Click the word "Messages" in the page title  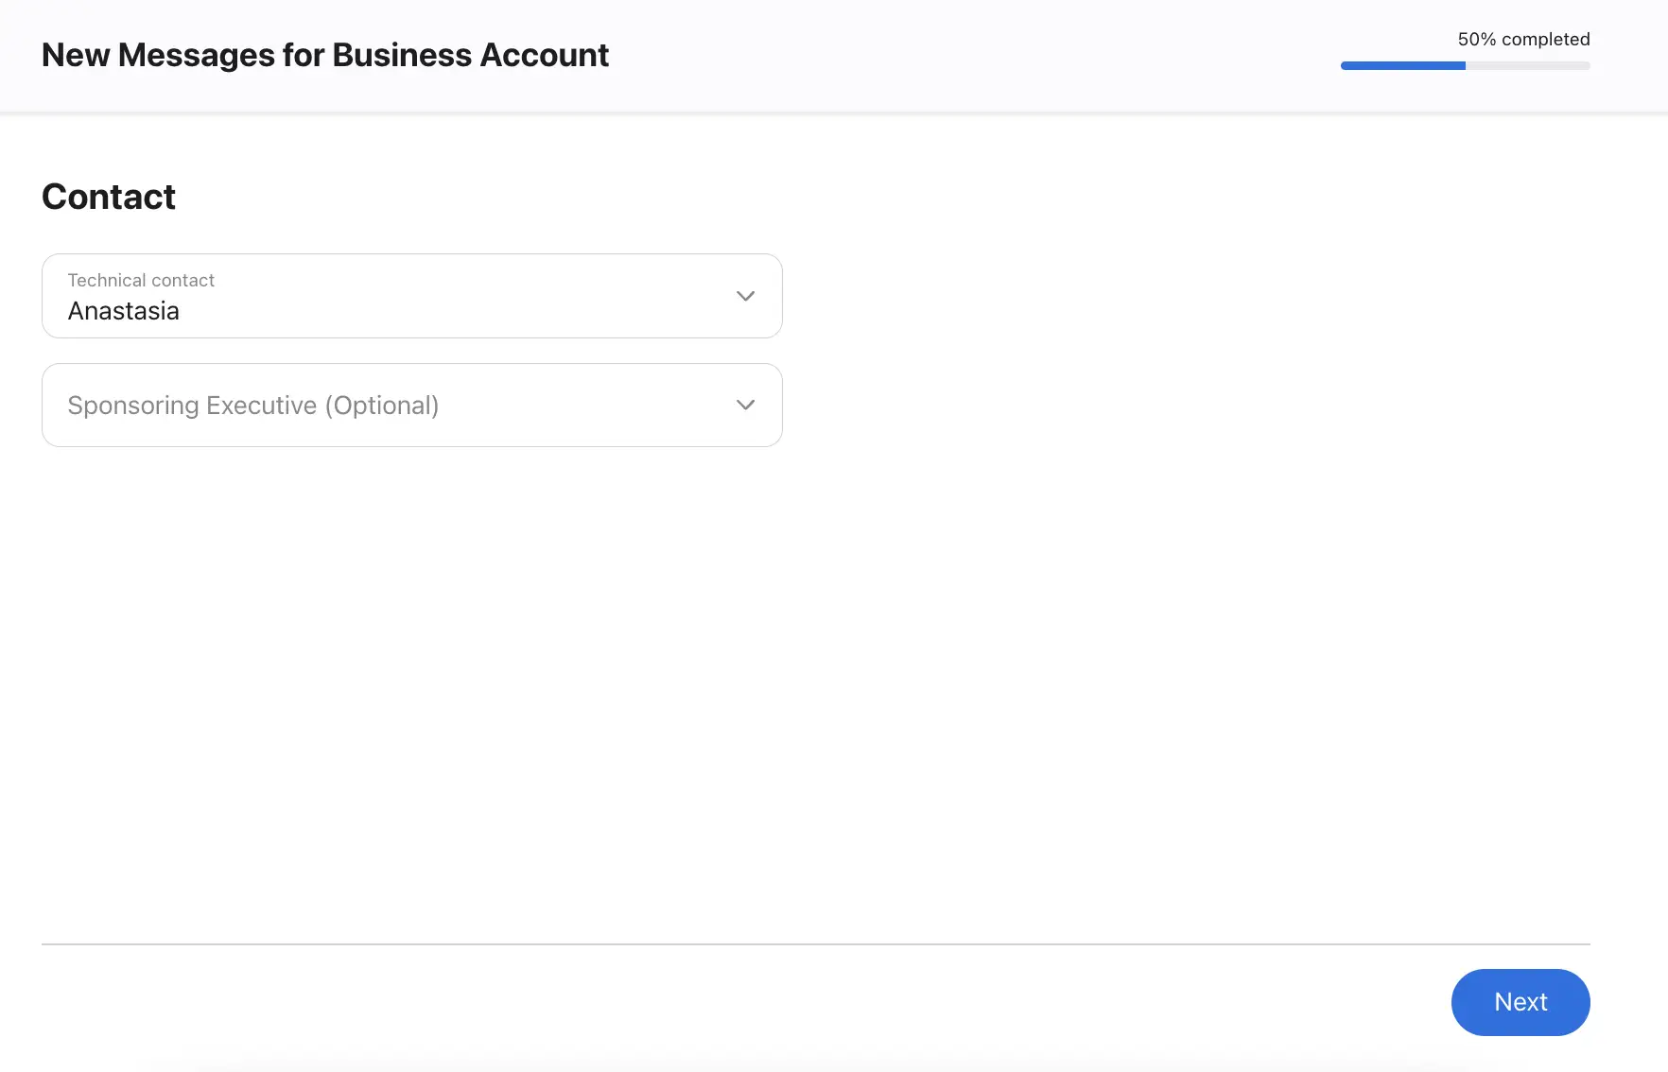(x=196, y=55)
